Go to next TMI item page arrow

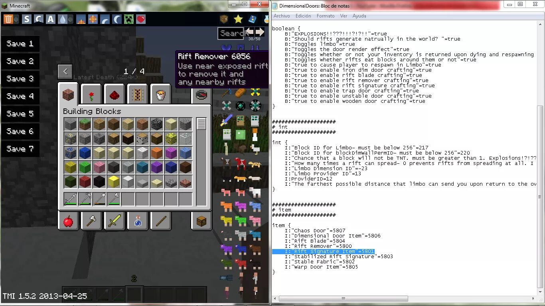(x=260, y=32)
